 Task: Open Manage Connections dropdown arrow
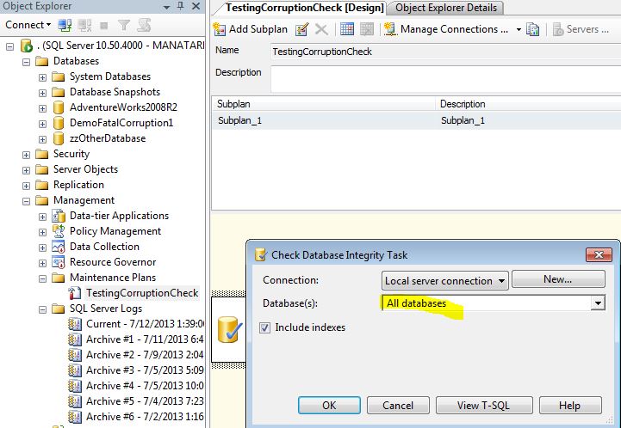point(519,29)
